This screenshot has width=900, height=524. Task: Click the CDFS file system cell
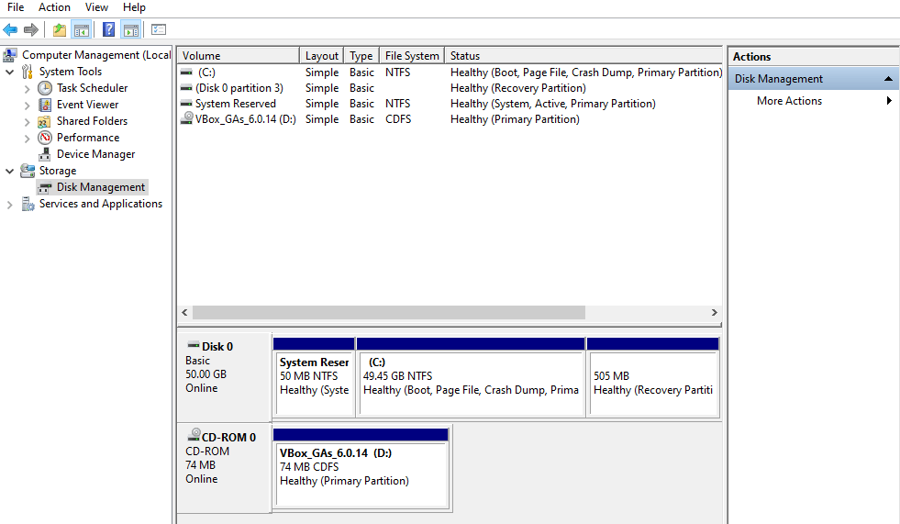tap(398, 119)
